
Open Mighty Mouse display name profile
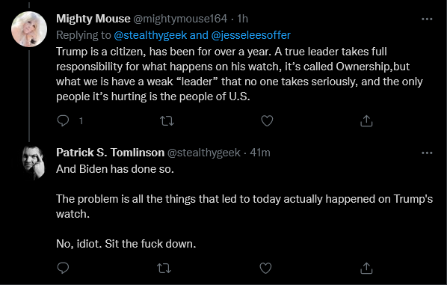click(93, 19)
